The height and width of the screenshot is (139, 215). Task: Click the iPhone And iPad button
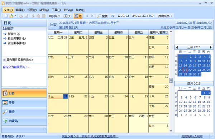click(143, 16)
